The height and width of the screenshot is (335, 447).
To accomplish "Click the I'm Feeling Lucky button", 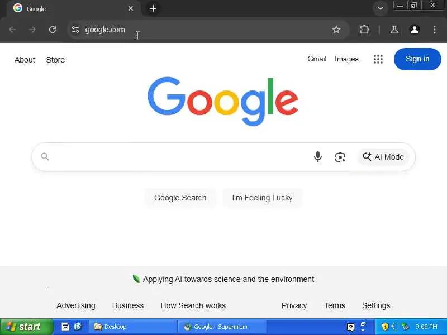I will click(x=262, y=198).
